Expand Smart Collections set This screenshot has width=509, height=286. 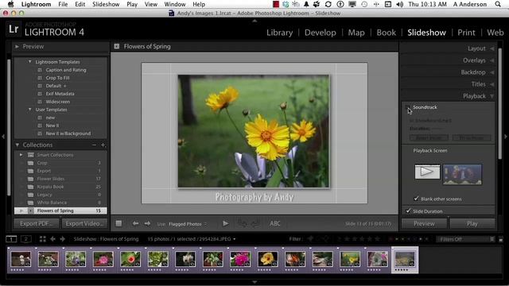click(21, 155)
